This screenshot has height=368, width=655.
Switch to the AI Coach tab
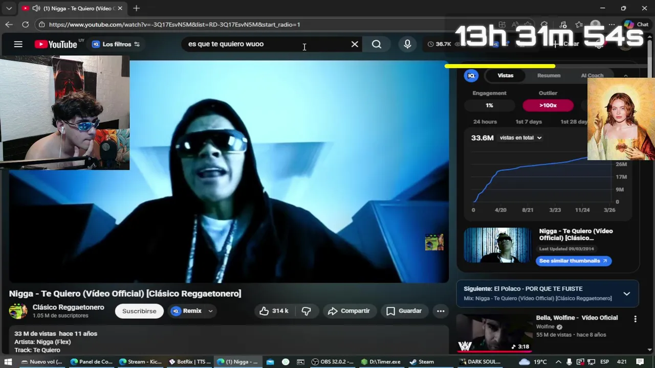tap(592, 76)
